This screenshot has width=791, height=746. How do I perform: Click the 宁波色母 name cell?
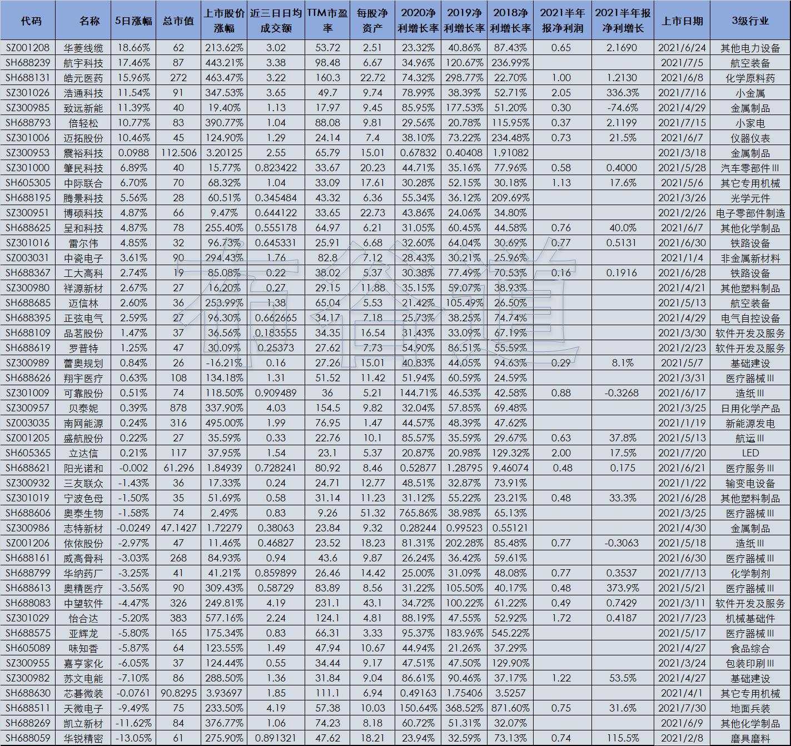83,498
